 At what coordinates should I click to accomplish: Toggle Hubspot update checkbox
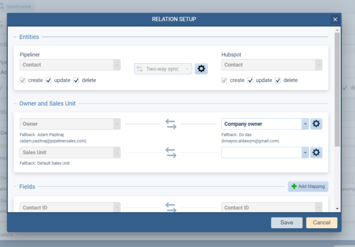tap(251, 80)
